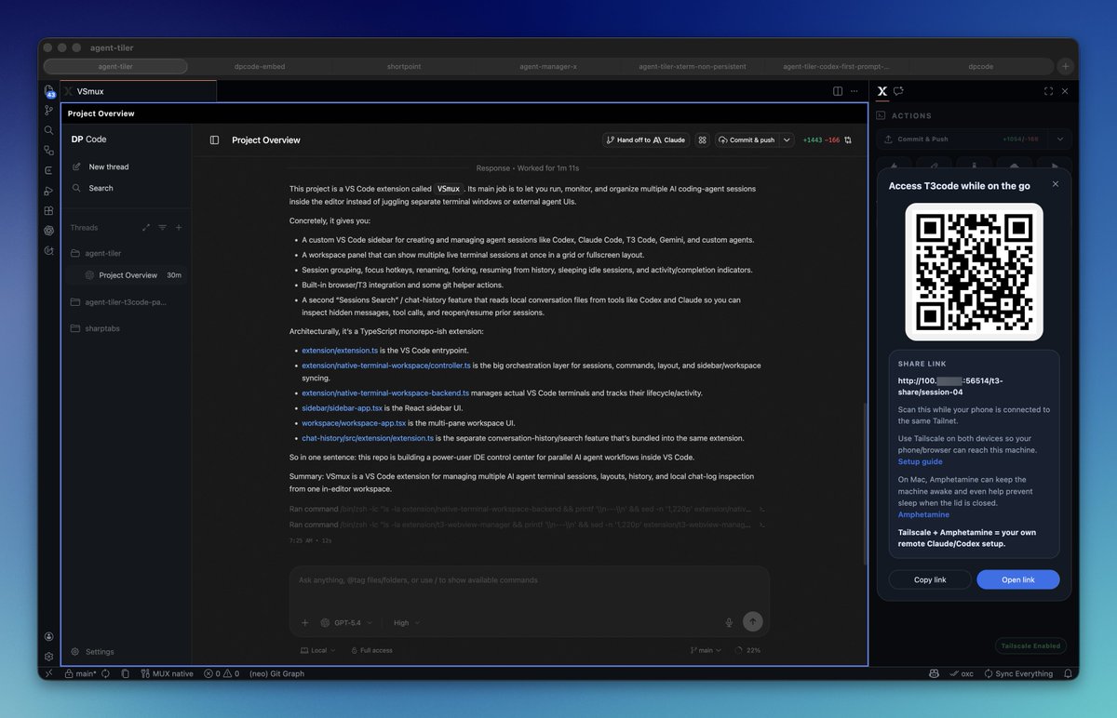Switch to the dpcode-embed window tab

260,66
